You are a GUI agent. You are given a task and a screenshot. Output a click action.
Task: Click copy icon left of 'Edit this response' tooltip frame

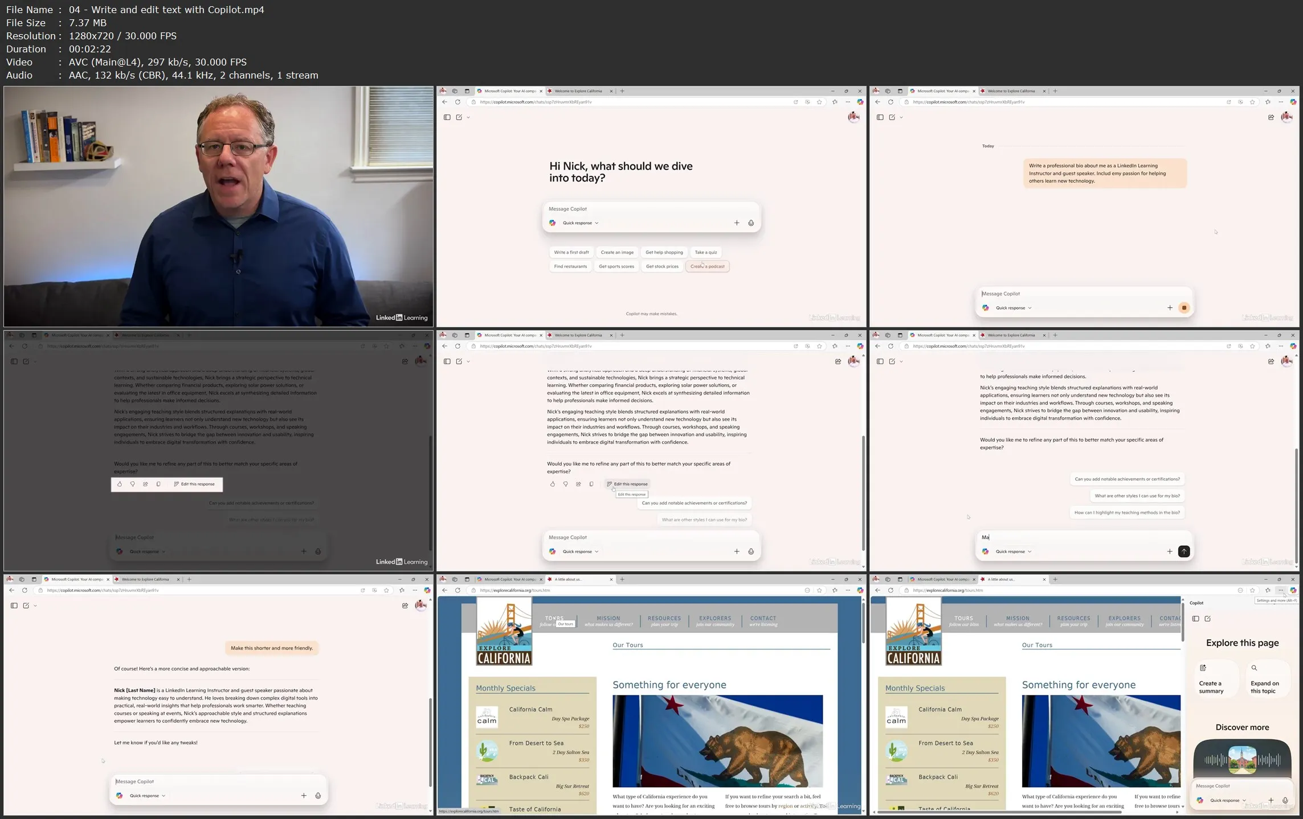coord(591,484)
